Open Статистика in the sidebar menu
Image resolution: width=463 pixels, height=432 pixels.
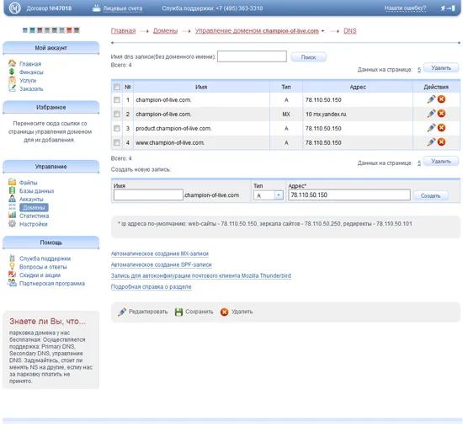tap(34, 216)
